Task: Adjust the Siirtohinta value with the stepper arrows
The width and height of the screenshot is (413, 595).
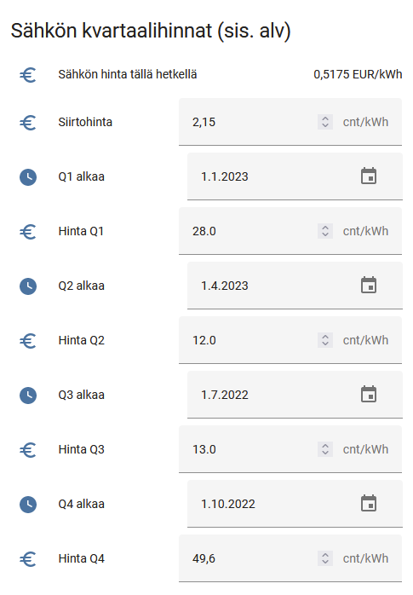Action: pyautogui.click(x=325, y=122)
